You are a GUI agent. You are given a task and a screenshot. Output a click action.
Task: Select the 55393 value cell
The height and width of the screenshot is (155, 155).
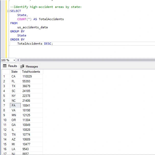coord(32,81)
